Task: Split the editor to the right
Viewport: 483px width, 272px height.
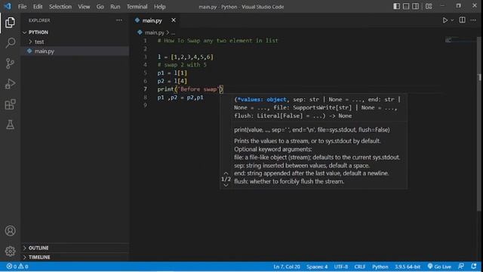Action: tap(462, 20)
